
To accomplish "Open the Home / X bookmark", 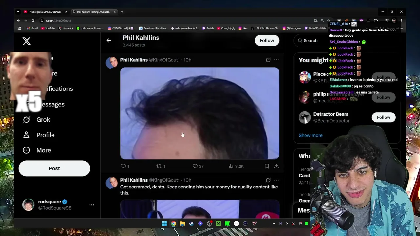I will pos(66,28).
